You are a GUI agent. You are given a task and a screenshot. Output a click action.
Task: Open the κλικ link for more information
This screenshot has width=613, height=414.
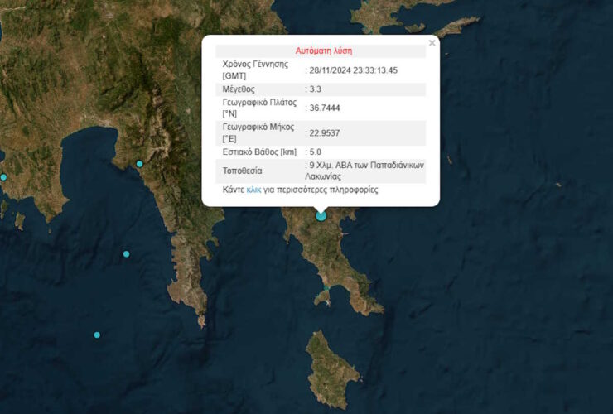pyautogui.click(x=253, y=190)
